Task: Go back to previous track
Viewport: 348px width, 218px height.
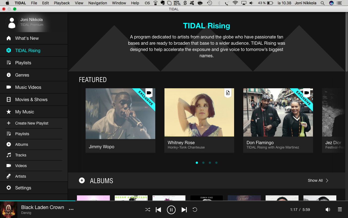Action: point(158,210)
